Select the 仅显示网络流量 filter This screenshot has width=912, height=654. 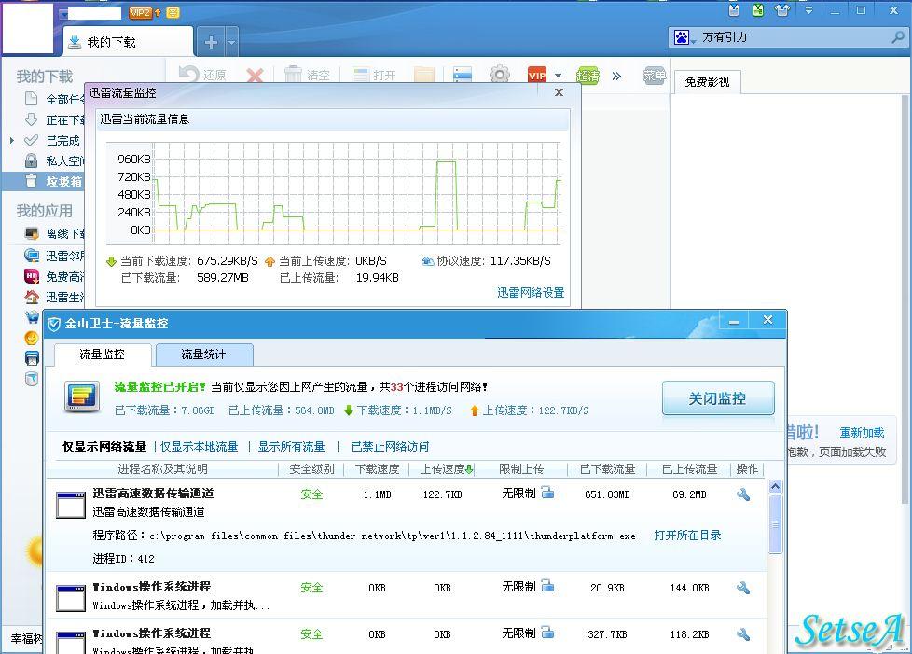point(104,447)
